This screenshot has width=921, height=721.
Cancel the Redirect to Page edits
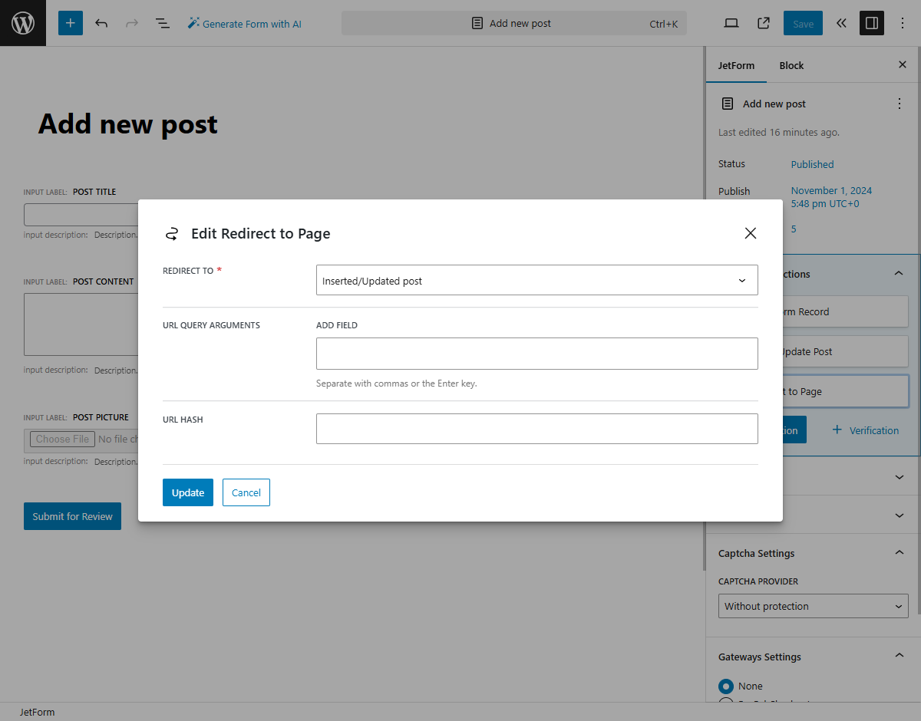(246, 492)
